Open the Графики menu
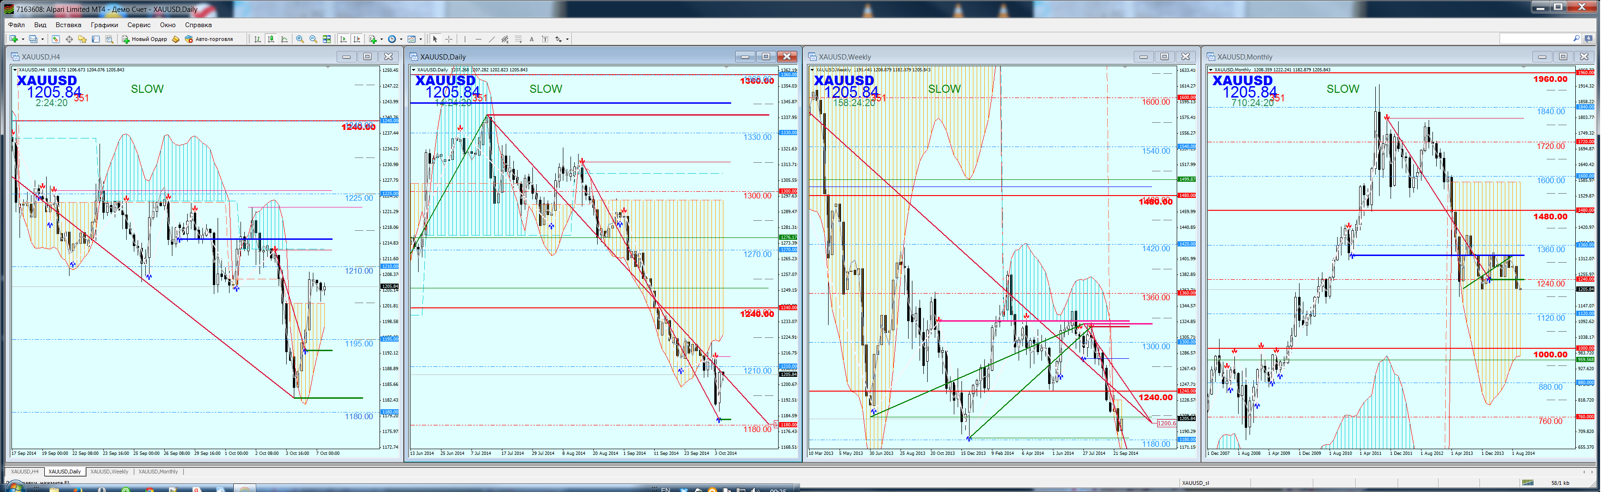 click(104, 25)
